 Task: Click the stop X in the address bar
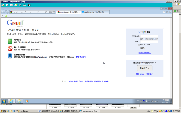[54, 12]
